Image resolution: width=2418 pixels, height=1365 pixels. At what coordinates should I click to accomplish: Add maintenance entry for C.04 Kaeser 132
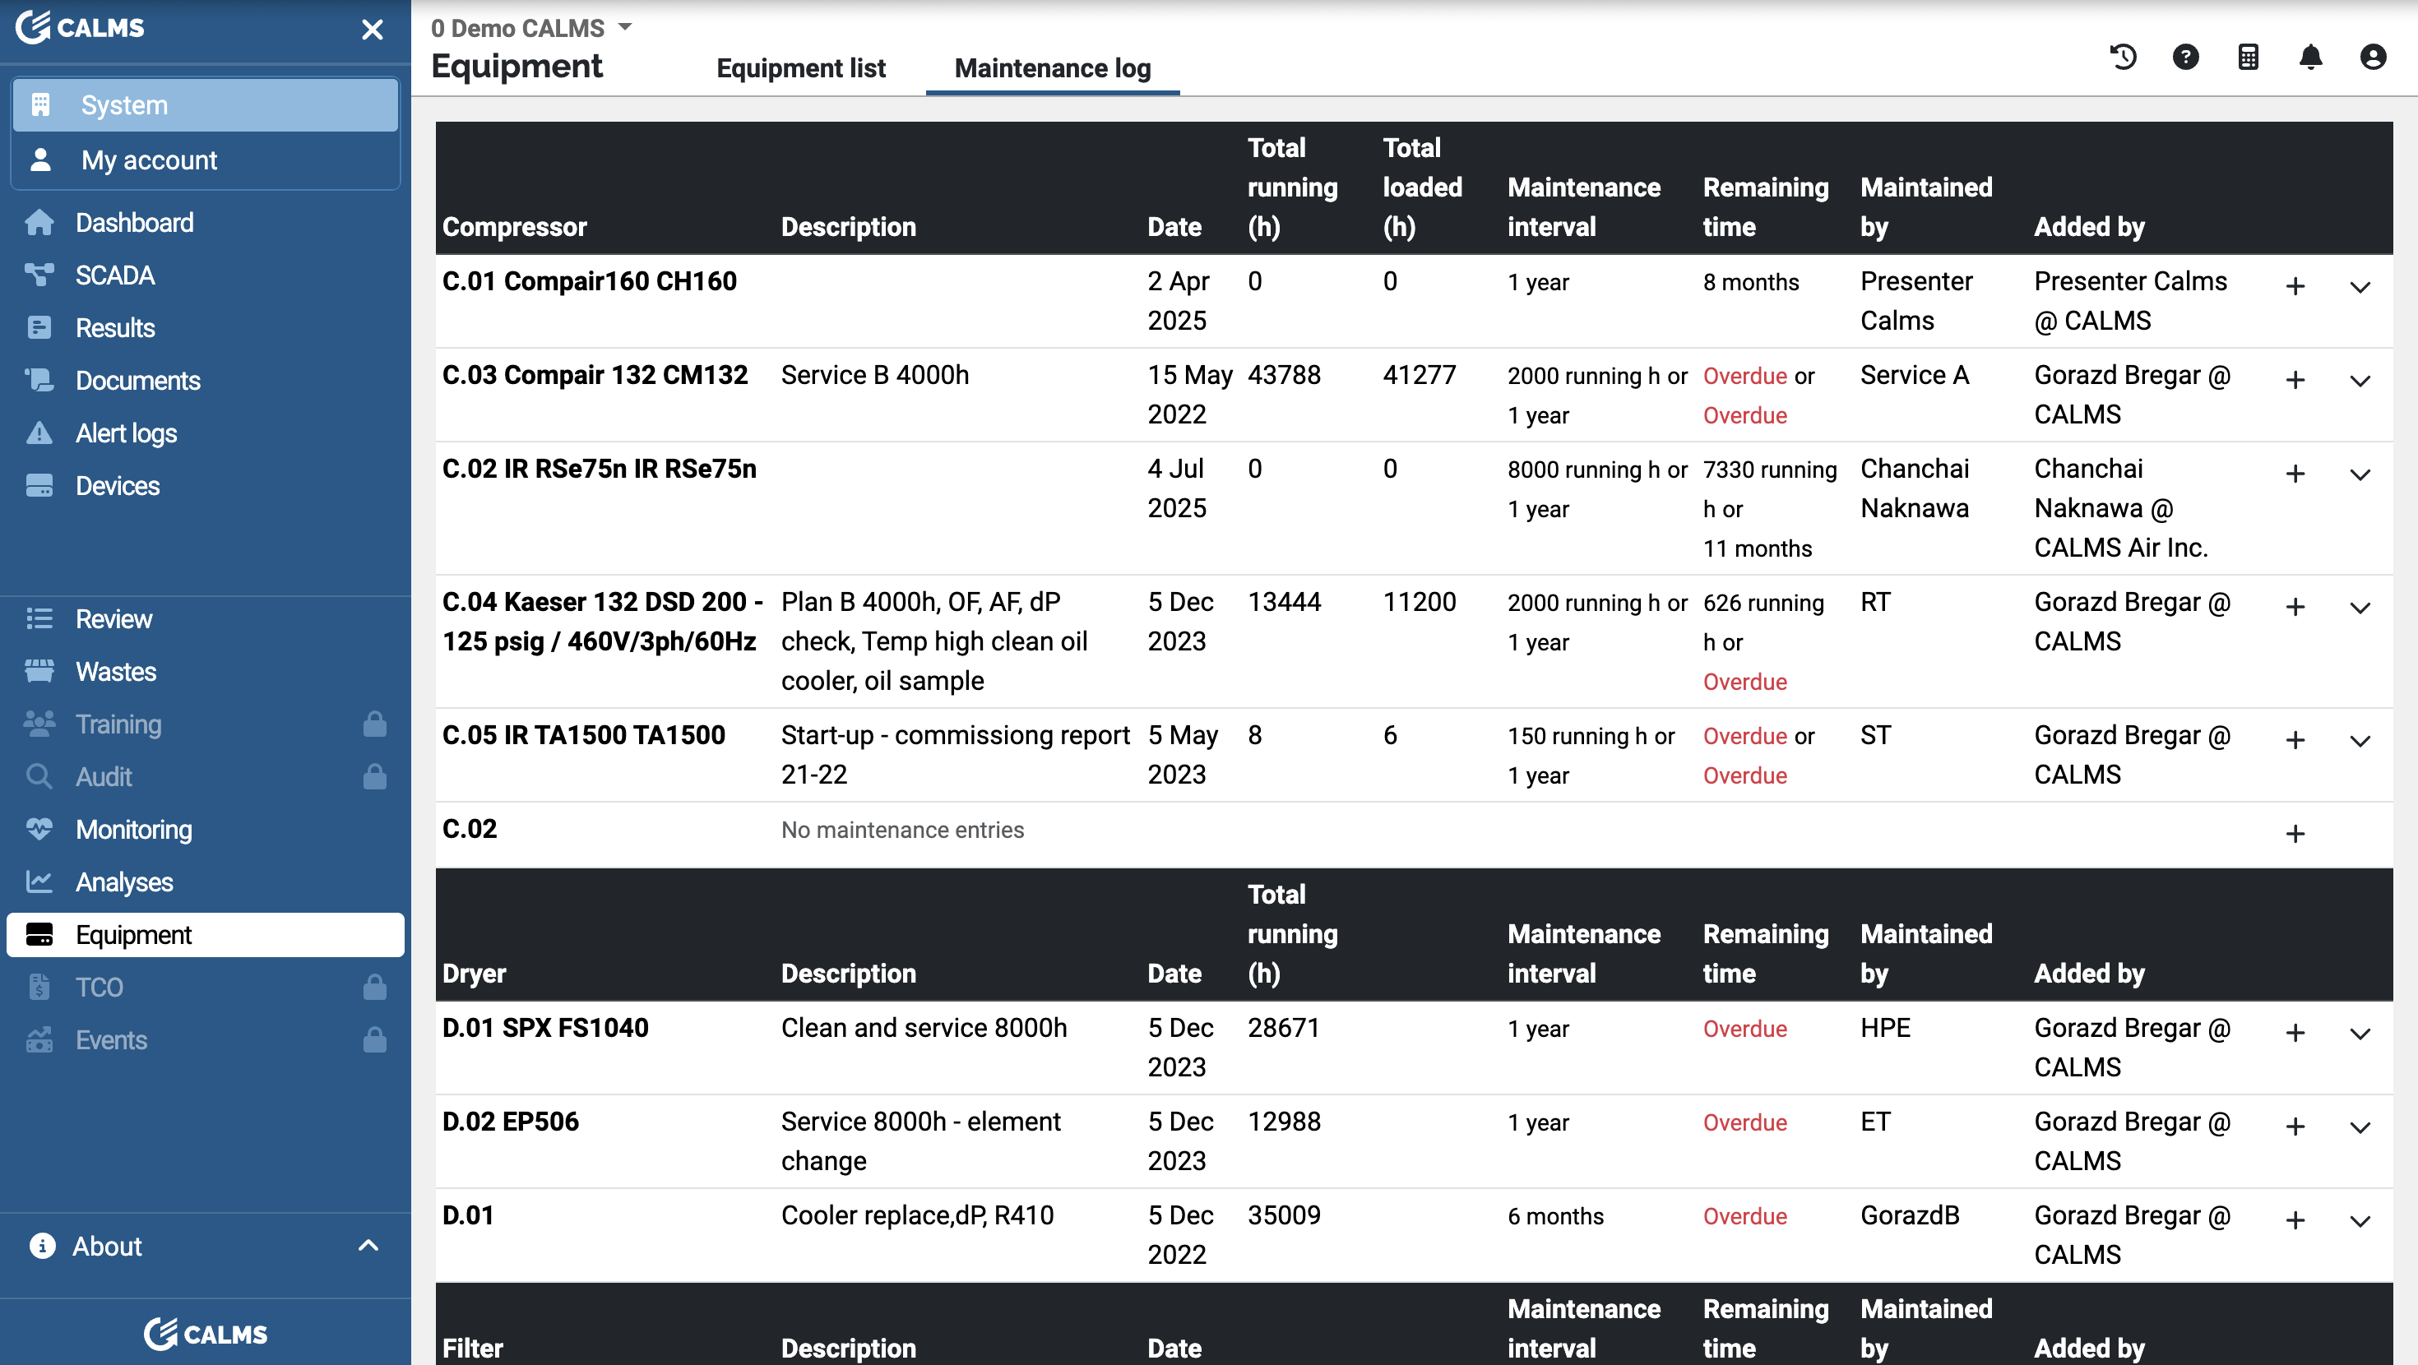pos(2295,608)
